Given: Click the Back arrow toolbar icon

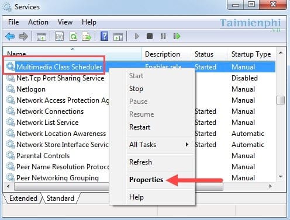Looking at the screenshot, I should (x=10, y=36).
